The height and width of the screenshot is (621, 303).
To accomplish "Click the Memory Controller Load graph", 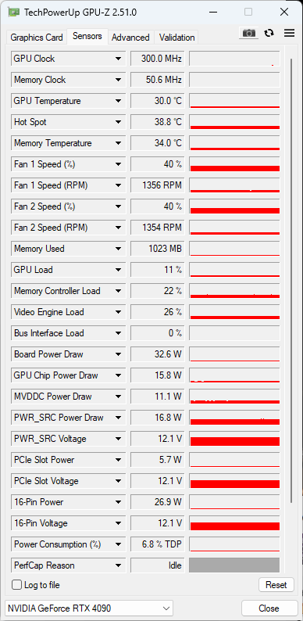I will click(x=234, y=291).
